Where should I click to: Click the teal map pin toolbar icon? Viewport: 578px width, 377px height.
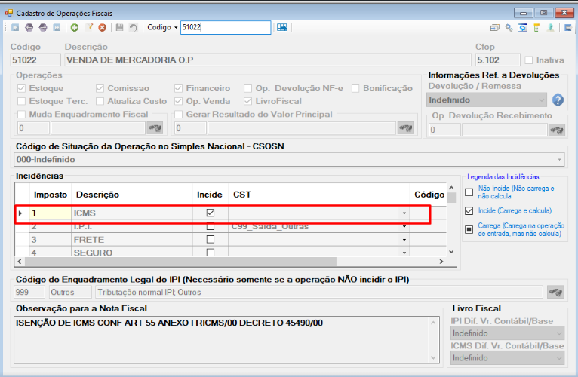click(550, 28)
